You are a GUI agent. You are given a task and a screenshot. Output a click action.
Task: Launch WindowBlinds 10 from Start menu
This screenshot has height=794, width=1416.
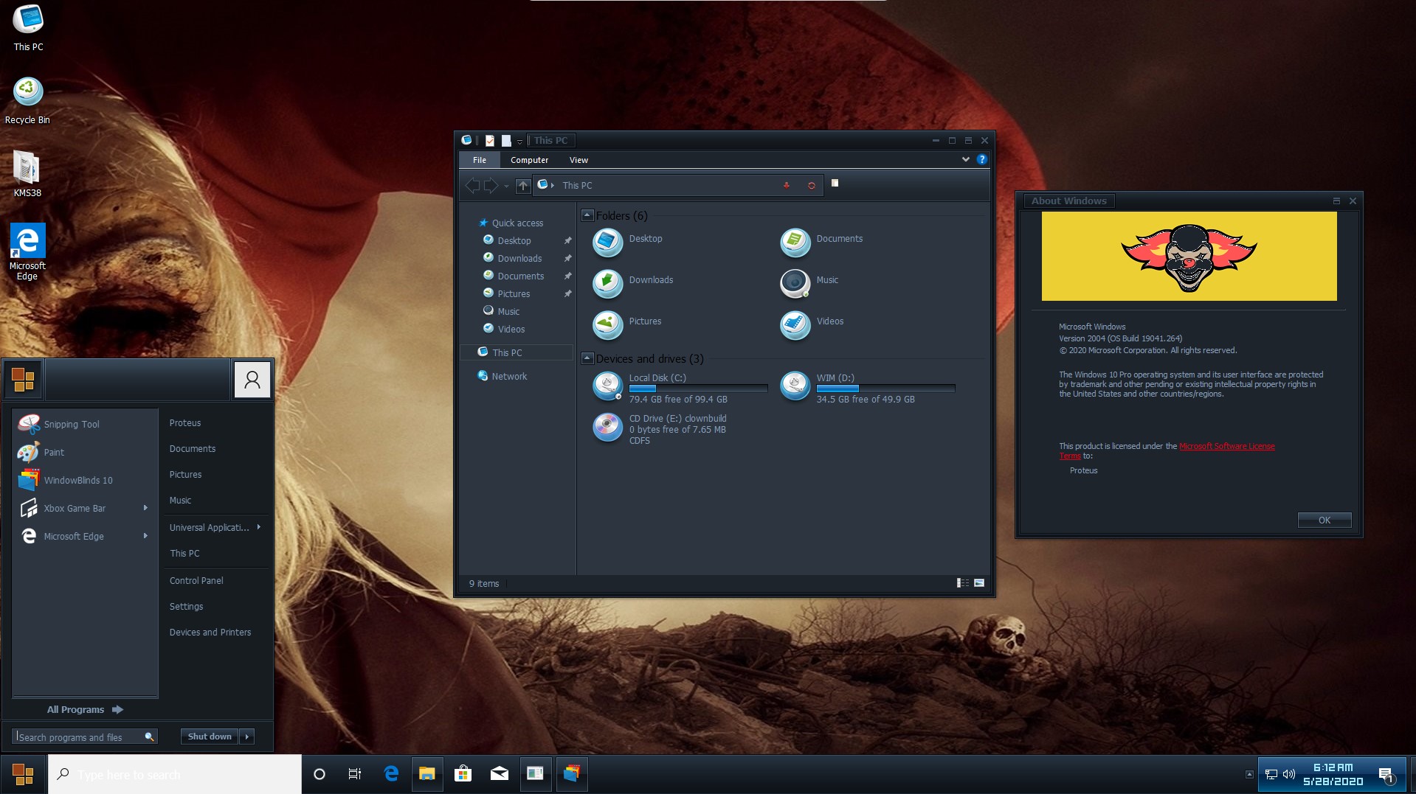pyautogui.click(x=84, y=480)
